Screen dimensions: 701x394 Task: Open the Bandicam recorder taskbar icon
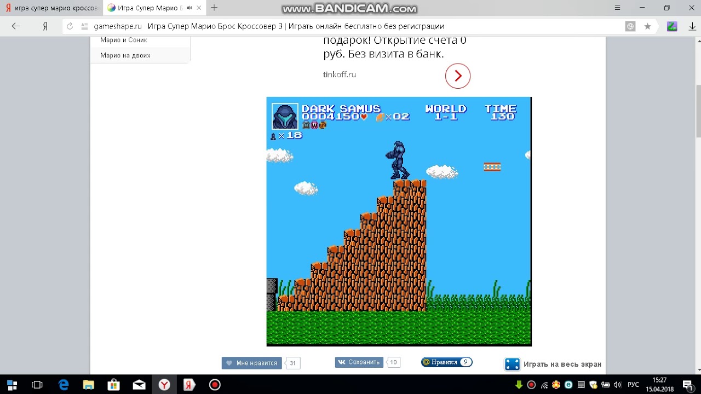tap(215, 385)
